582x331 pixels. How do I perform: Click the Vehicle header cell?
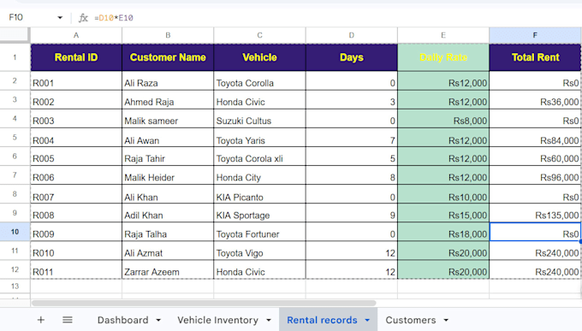259,57
